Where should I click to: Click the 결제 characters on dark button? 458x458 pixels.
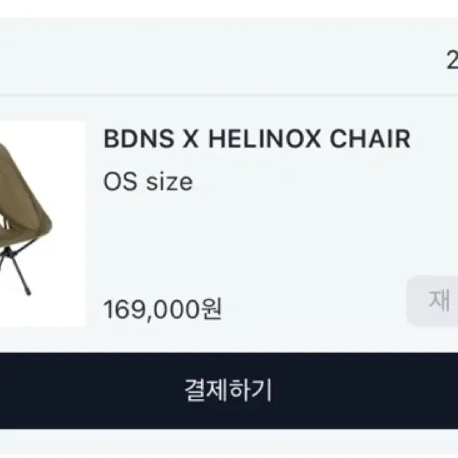206,390
